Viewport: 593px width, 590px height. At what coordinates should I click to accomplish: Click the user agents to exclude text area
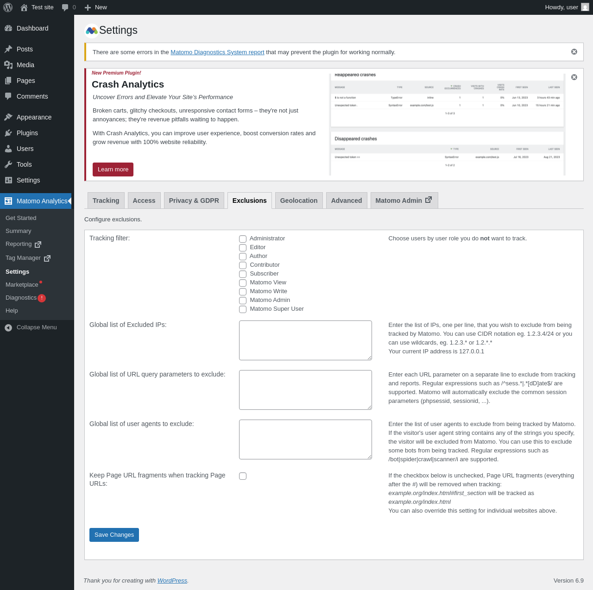tap(305, 439)
